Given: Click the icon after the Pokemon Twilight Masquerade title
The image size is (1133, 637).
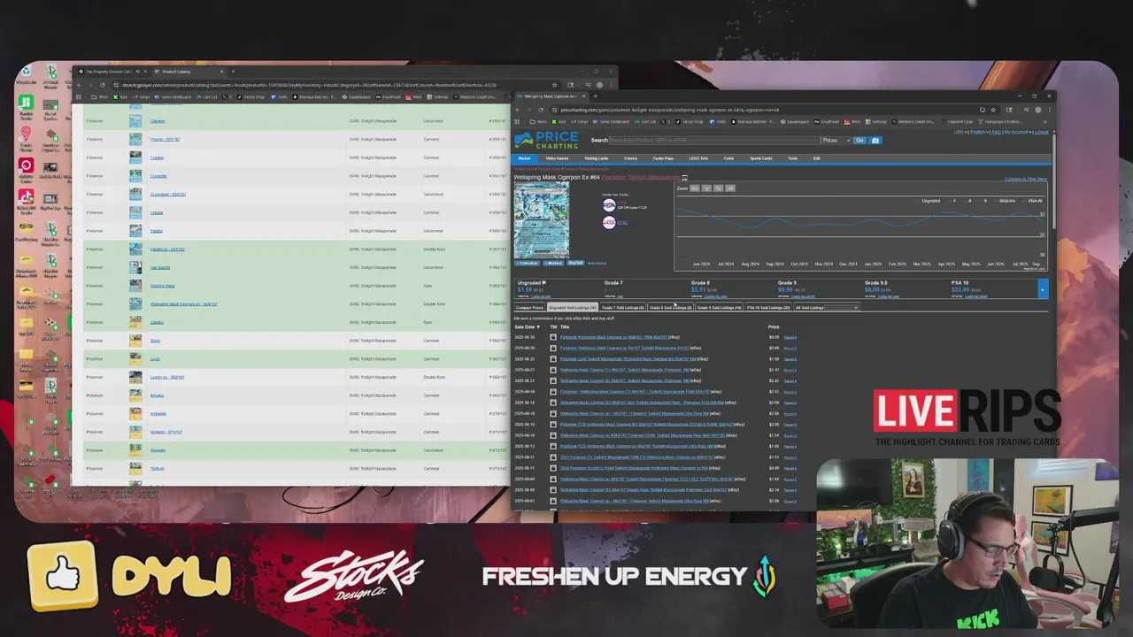Looking at the screenshot, I should coord(684,178).
